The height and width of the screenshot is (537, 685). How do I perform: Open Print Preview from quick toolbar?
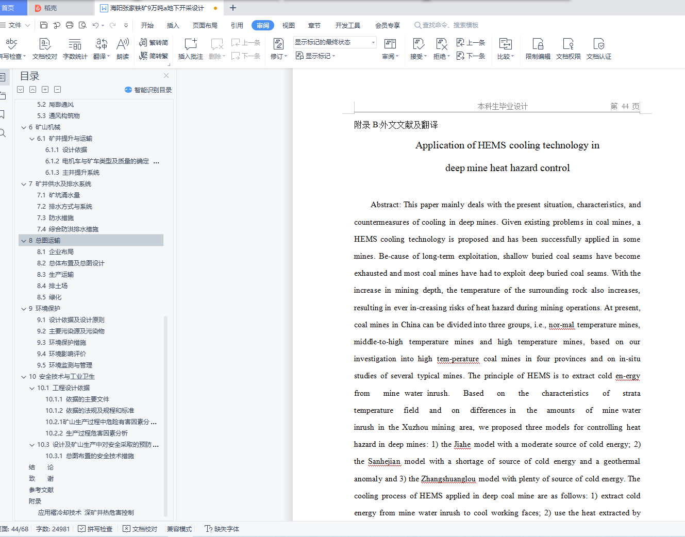[x=82, y=25]
